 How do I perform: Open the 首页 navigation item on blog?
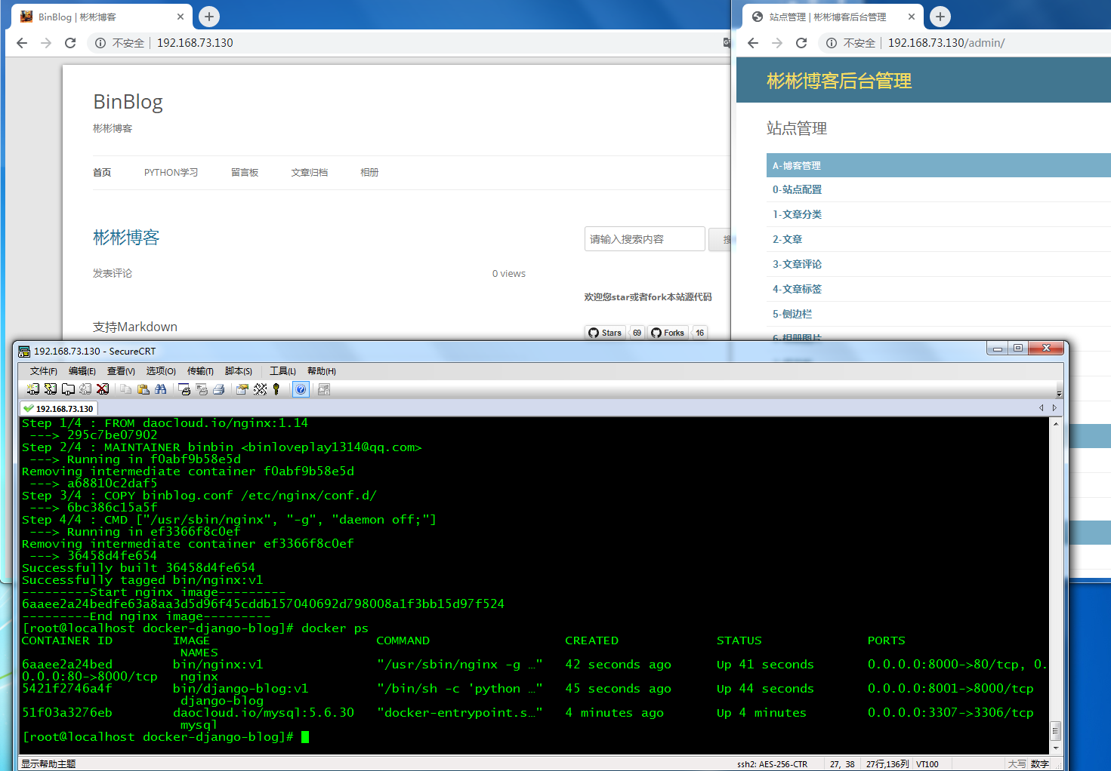click(x=102, y=173)
